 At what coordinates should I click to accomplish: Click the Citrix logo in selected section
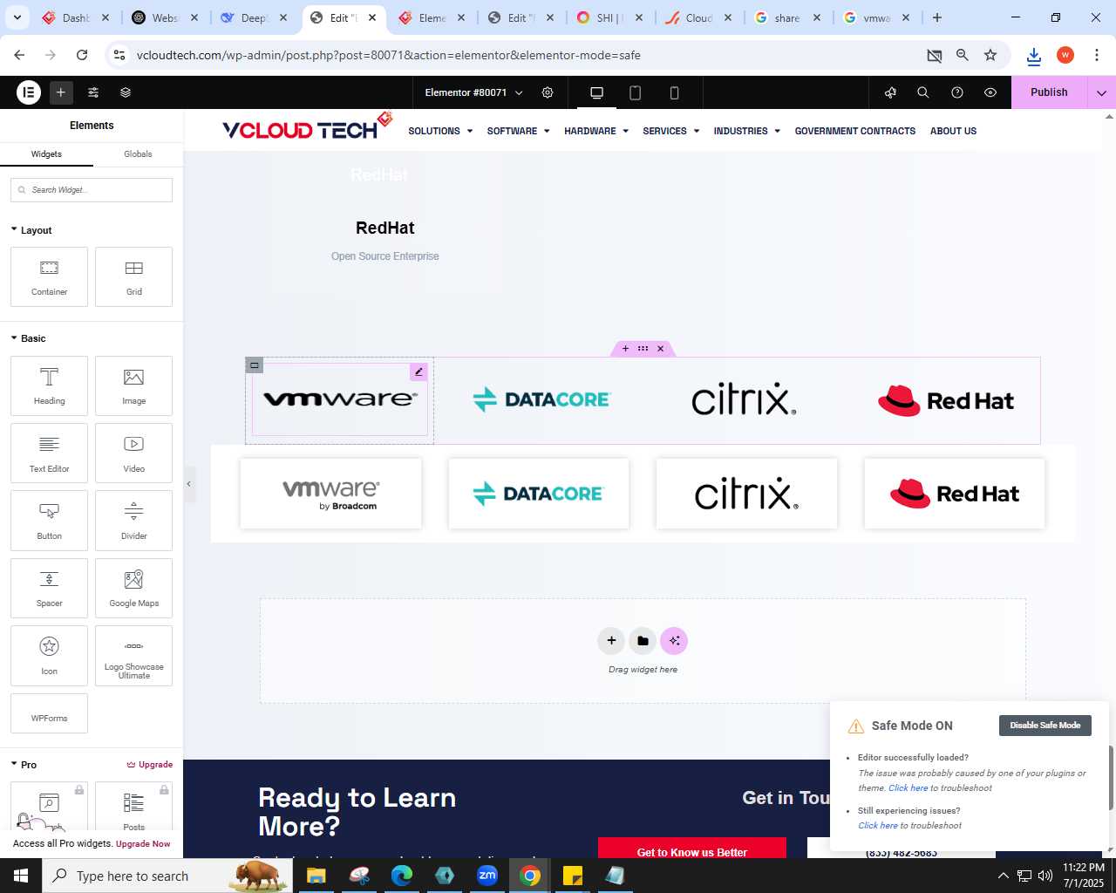[x=744, y=399]
